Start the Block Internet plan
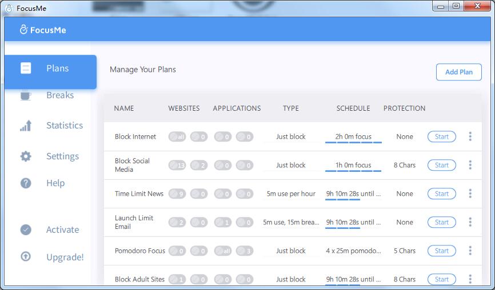The height and width of the screenshot is (290, 495). pyautogui.click(x=442, y=136)
